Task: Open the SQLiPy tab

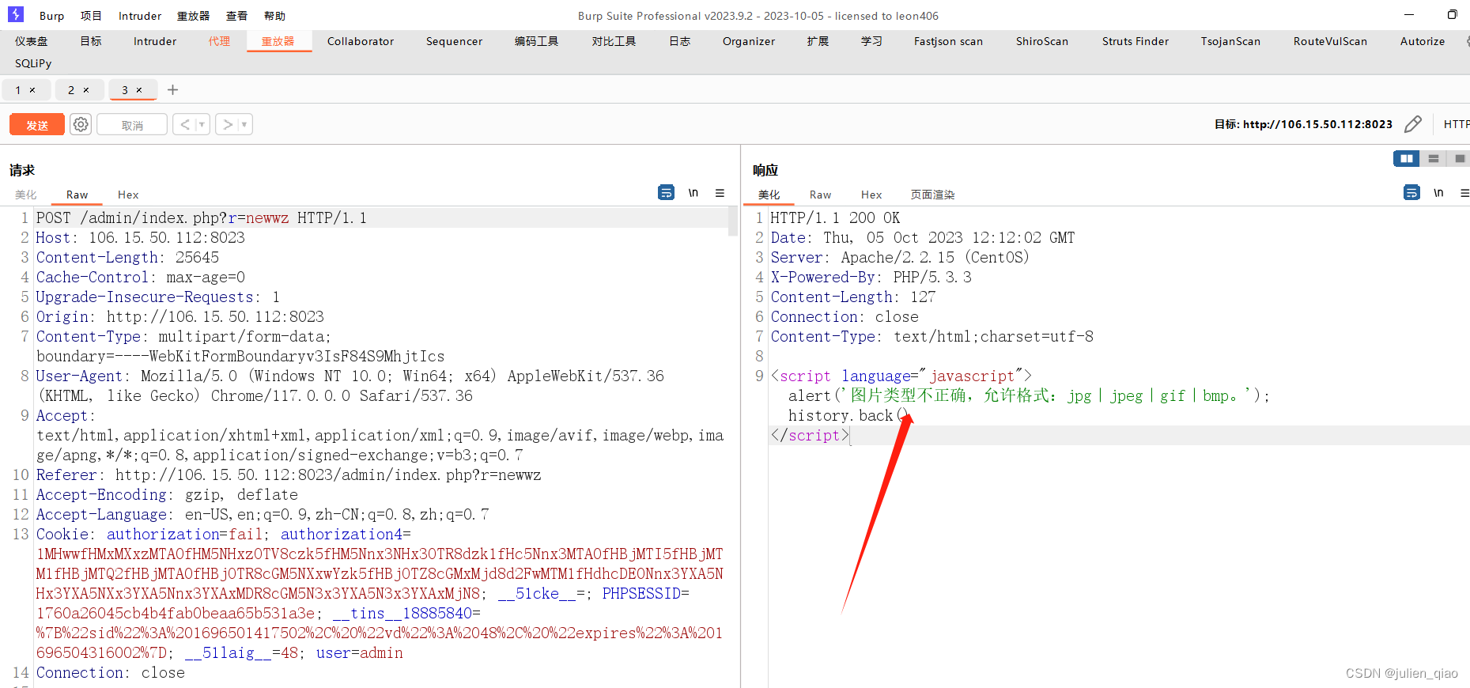Action: [33, 63]
